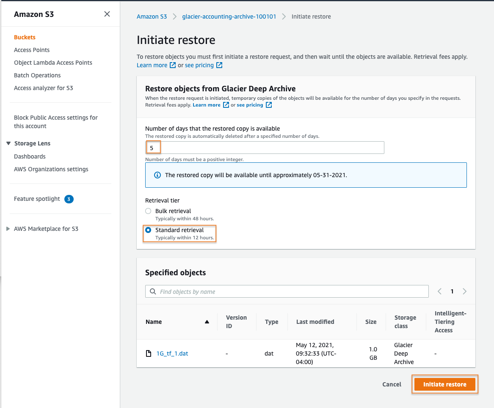Click the Glacier Deep Archive storage class cell
This screenshot has width=494, height=408.
(x=404, y=353)
